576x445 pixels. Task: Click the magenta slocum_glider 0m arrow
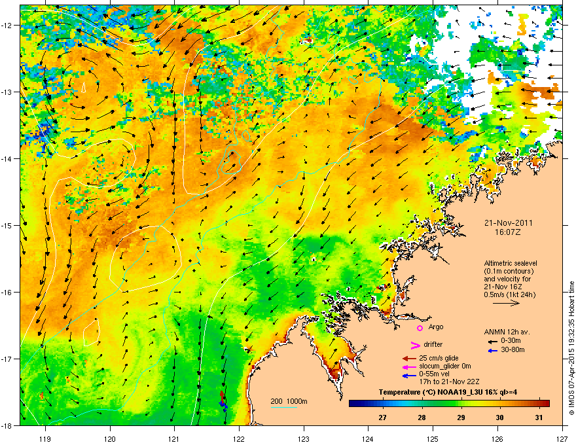pos(409,366)
